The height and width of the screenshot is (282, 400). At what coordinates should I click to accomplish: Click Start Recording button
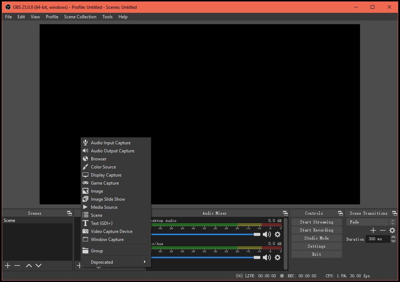tap(316, 230)
